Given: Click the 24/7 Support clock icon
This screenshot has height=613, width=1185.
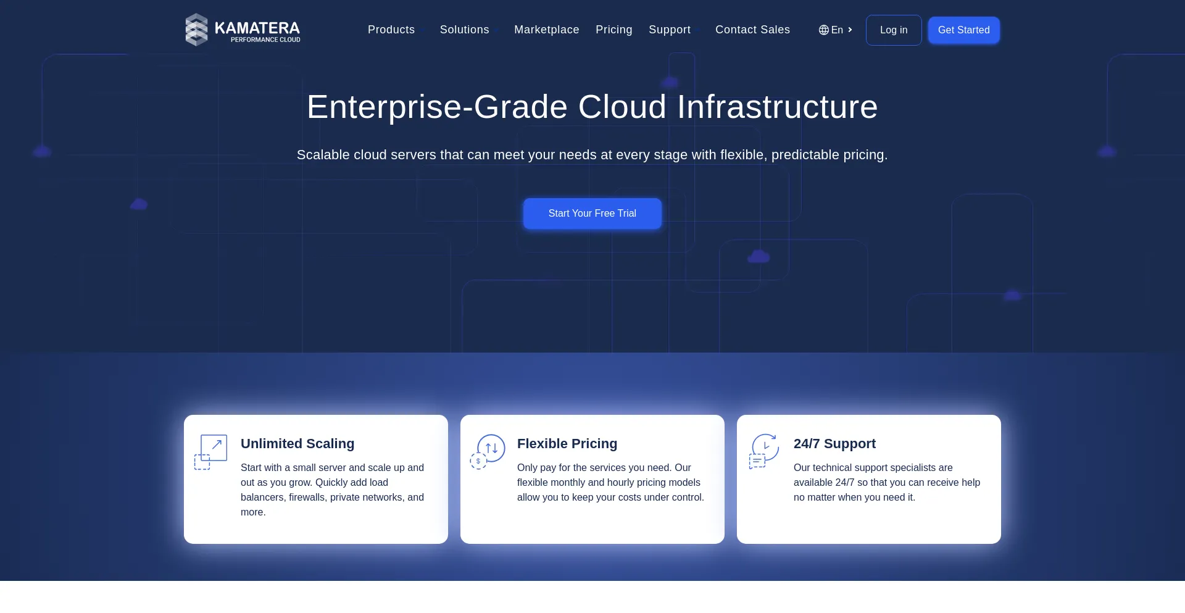Looking at the screenshot, I should pos(764,451).
